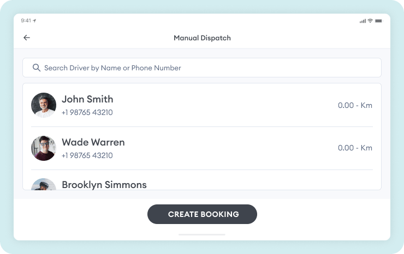Click John Smith's 0.00 Km distance

coord(355,105)
